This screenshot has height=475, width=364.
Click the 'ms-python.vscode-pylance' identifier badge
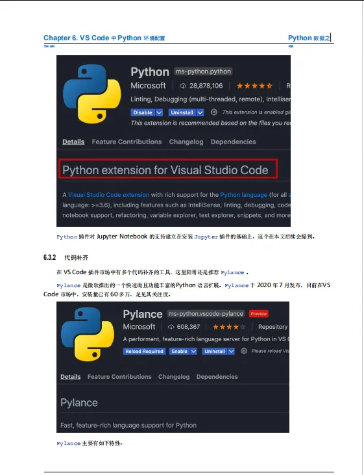[206, 314]
